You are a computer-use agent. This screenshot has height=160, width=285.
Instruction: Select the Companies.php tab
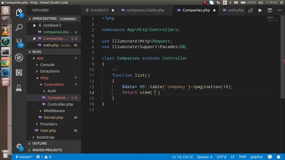[x=196, y=10]
